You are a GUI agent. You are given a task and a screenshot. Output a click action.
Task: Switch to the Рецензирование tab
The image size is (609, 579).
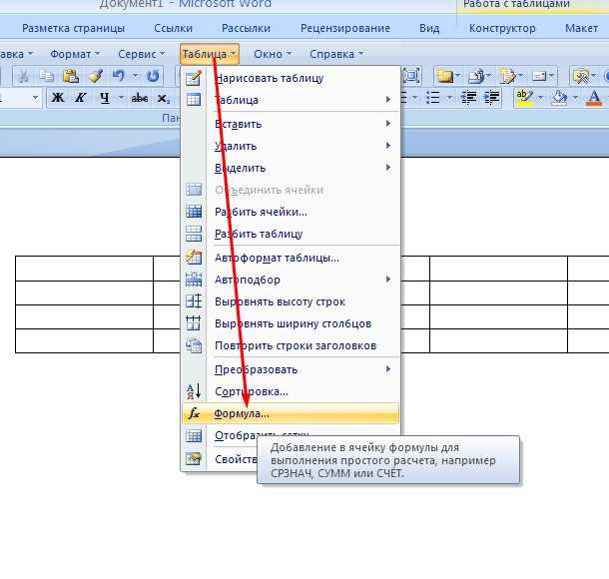pyautogui.click(x=345, y=28)
